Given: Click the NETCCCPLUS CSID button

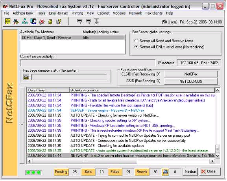Looking at the screenshot, I should (x=191, y=81).
